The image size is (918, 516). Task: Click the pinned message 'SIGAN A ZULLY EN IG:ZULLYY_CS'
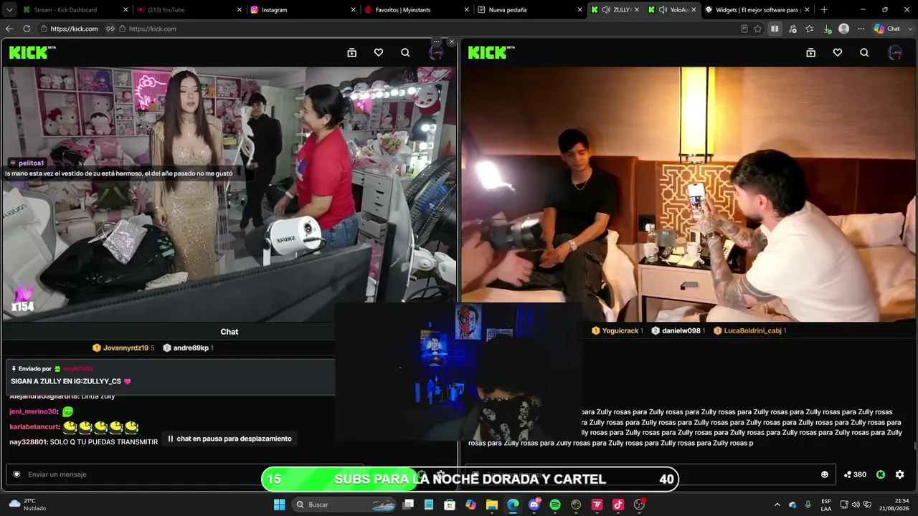[x=71, y=381]
